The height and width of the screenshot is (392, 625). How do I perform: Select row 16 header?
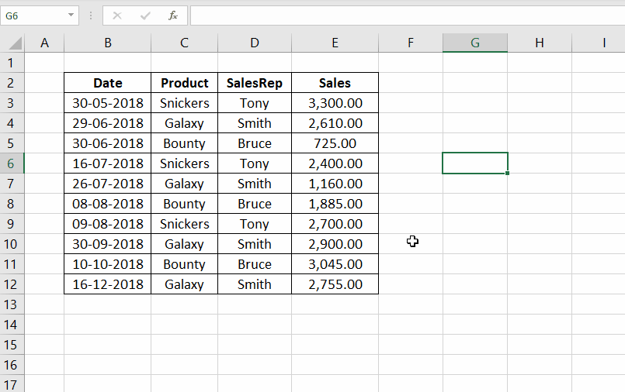tap(12, 365)
